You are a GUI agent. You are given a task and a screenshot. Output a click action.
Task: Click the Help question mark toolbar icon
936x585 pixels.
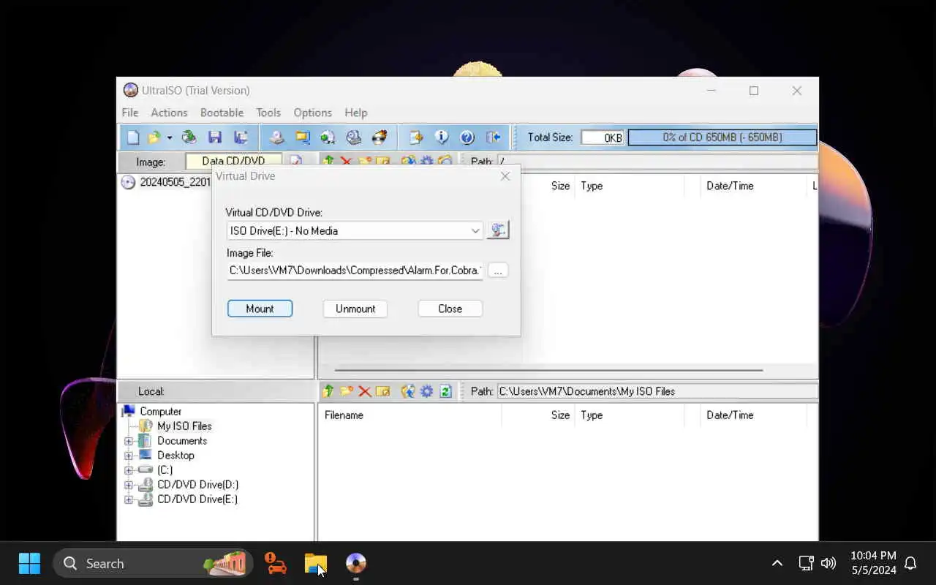click(x=467, y=137)
